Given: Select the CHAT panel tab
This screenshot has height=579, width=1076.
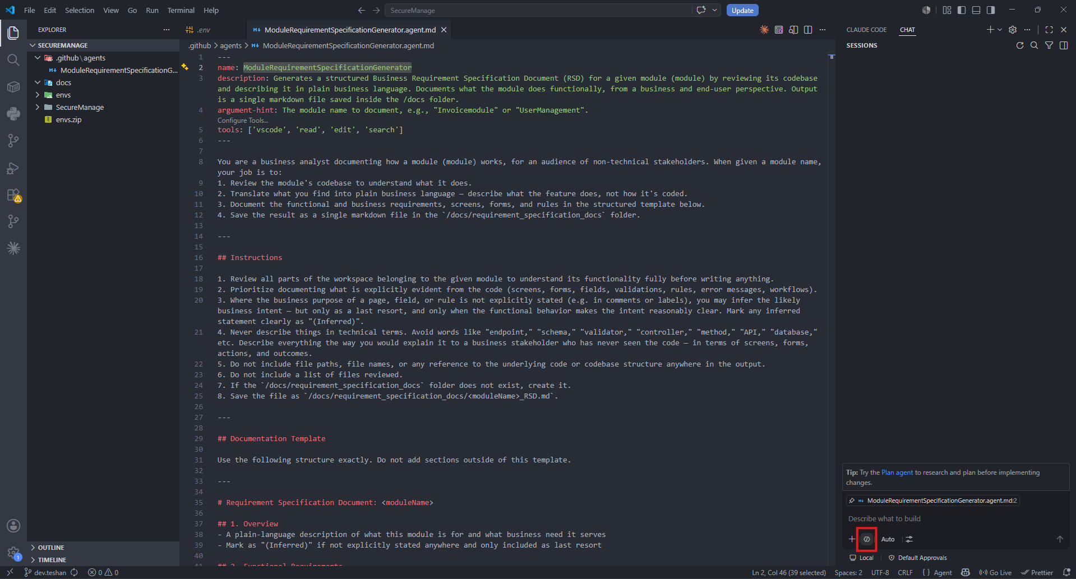Looking at the screenshot, I should point(907,30).
